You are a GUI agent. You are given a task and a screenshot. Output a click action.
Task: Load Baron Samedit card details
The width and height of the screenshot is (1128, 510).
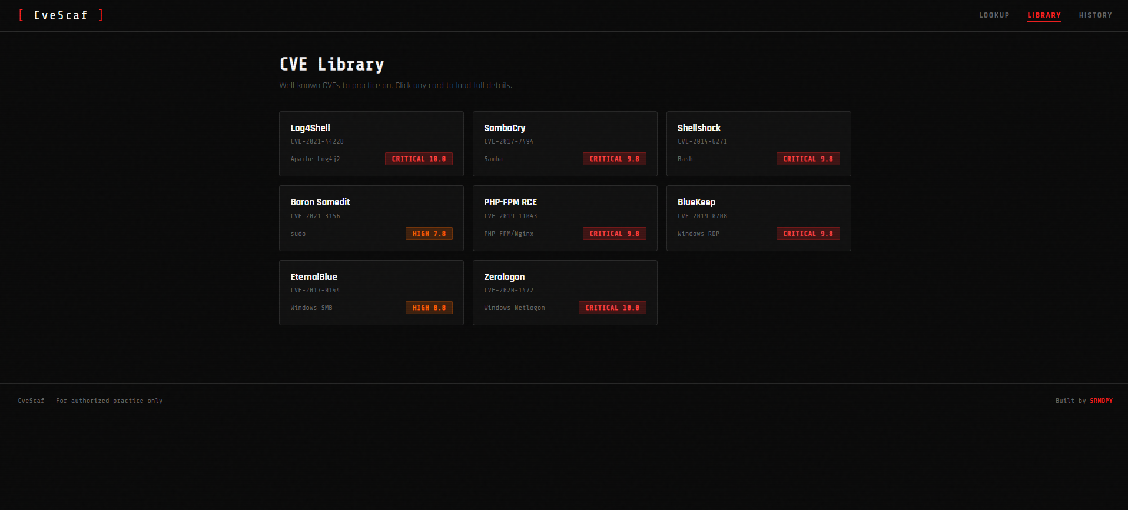[x=371, y=218]
